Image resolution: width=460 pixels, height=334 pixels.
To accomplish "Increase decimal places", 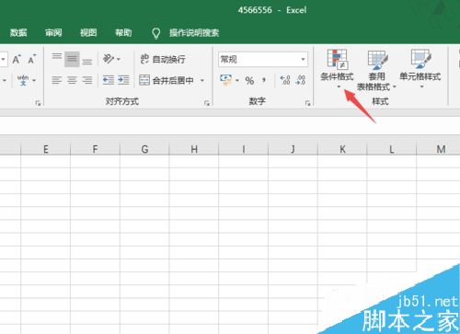I will coord(285,80).
